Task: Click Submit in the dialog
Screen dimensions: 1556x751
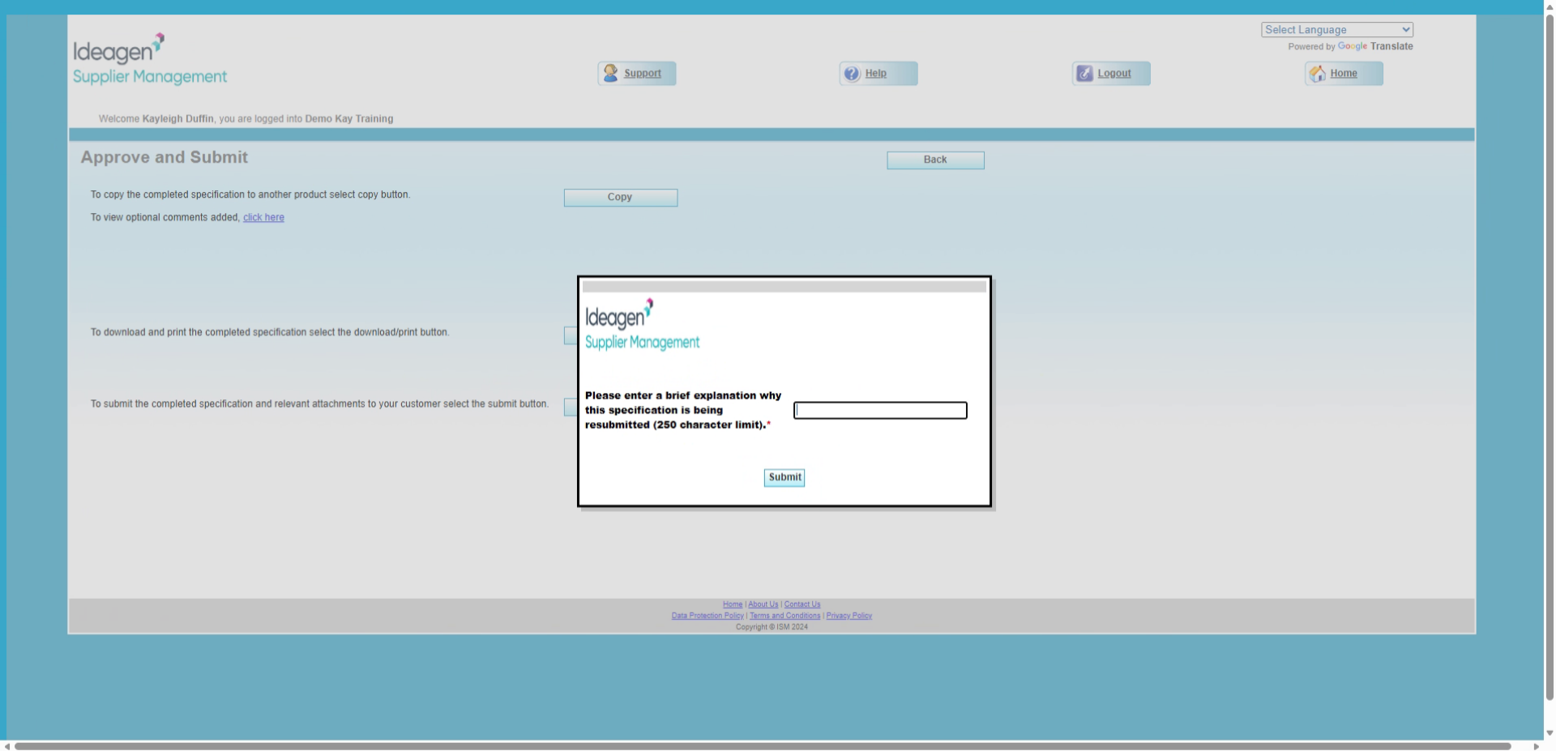Action: 784,478
